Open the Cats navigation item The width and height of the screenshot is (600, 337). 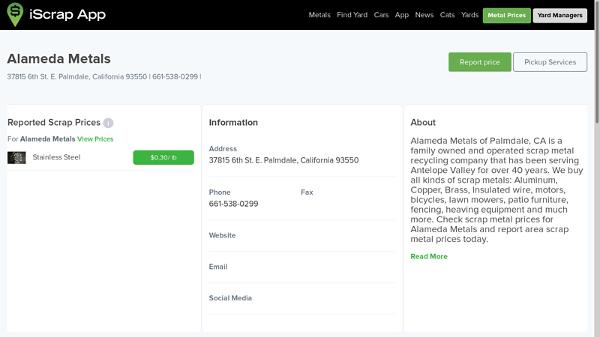[448, 15]
